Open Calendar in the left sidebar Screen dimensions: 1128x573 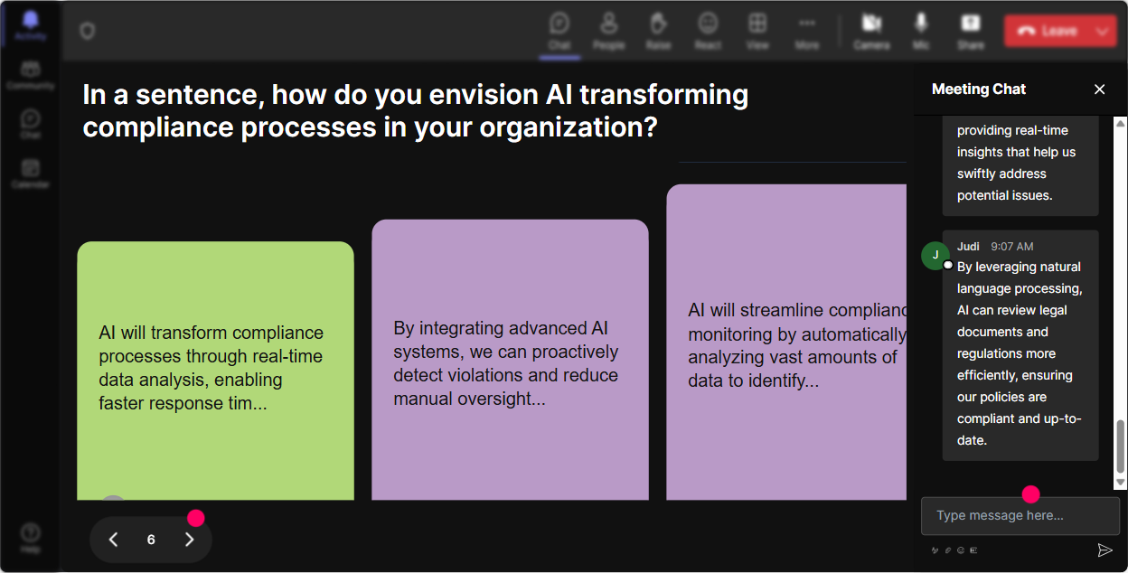click(x=31, y=174)
